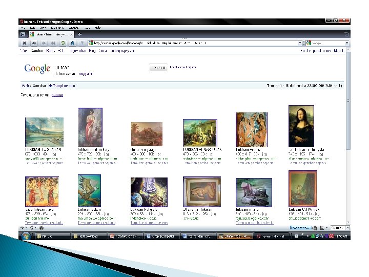The width and height of the screenshot is (369, 277).
Task: Go back with the Back arrow
Action: point(34,43)
